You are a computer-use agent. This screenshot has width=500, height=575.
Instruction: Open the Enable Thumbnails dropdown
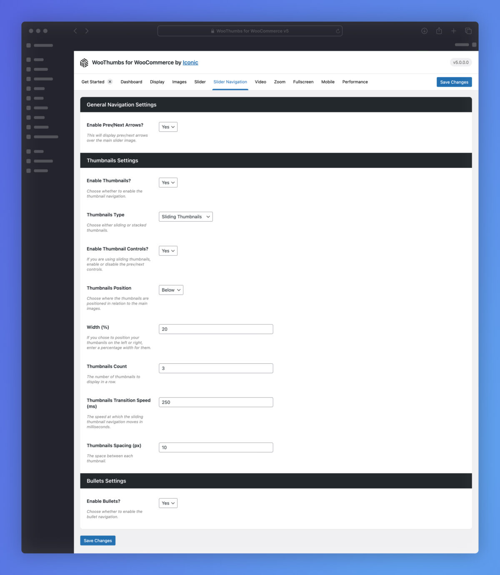click(x=168, y=182)
